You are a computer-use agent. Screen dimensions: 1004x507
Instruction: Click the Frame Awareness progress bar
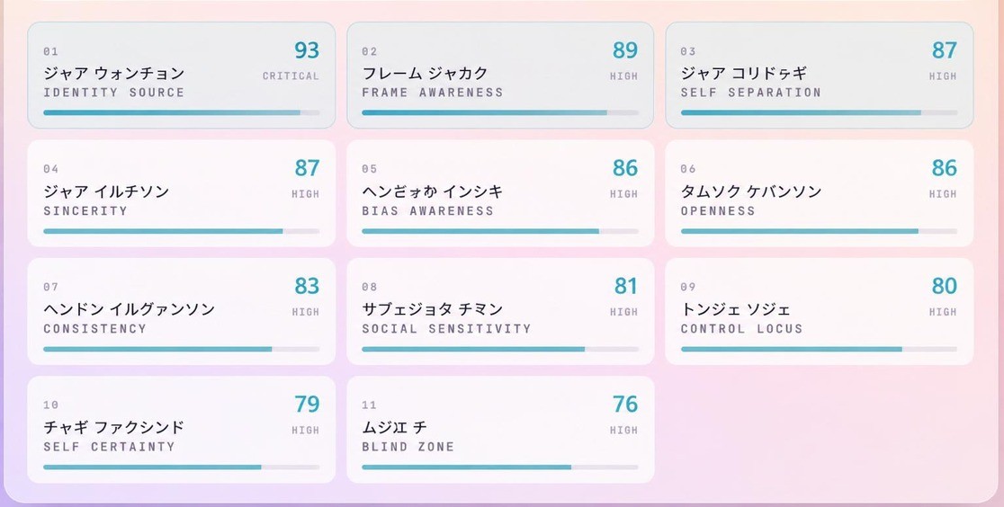coord(500,112)
